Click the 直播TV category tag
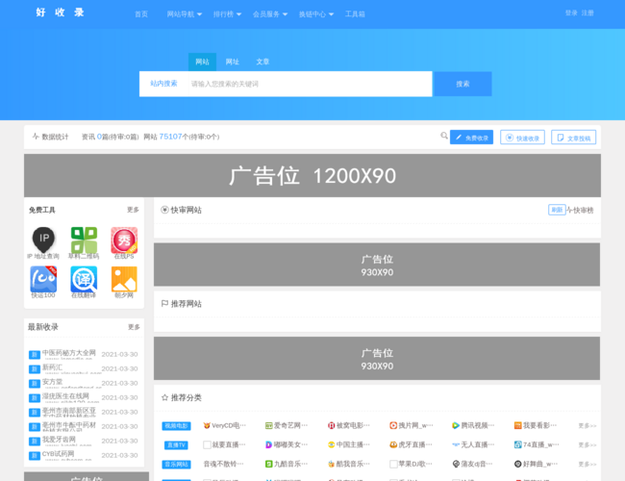The image size is (625, 481). click(x=176, y=445)
